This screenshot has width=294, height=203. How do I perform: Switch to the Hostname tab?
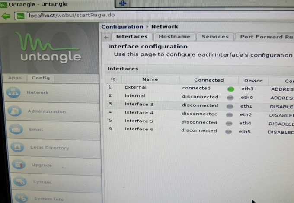174,37
